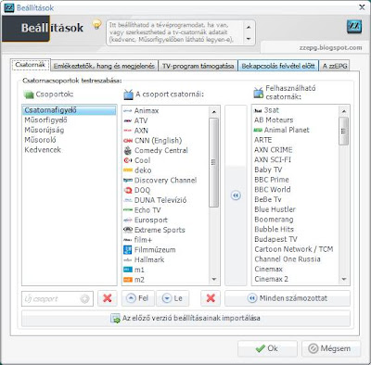Image resolution: width=371 pixels, height=365 pixels.
Task: Click the m2 channel logo
Action: click(128, 280)
